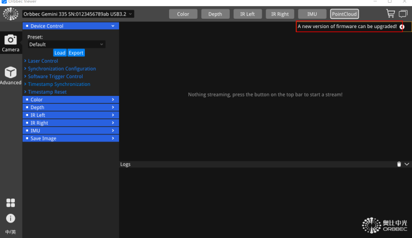Open the feedback chat bubbles icon
This screenshot has width=412, height=238.
[x=403, y=14]
